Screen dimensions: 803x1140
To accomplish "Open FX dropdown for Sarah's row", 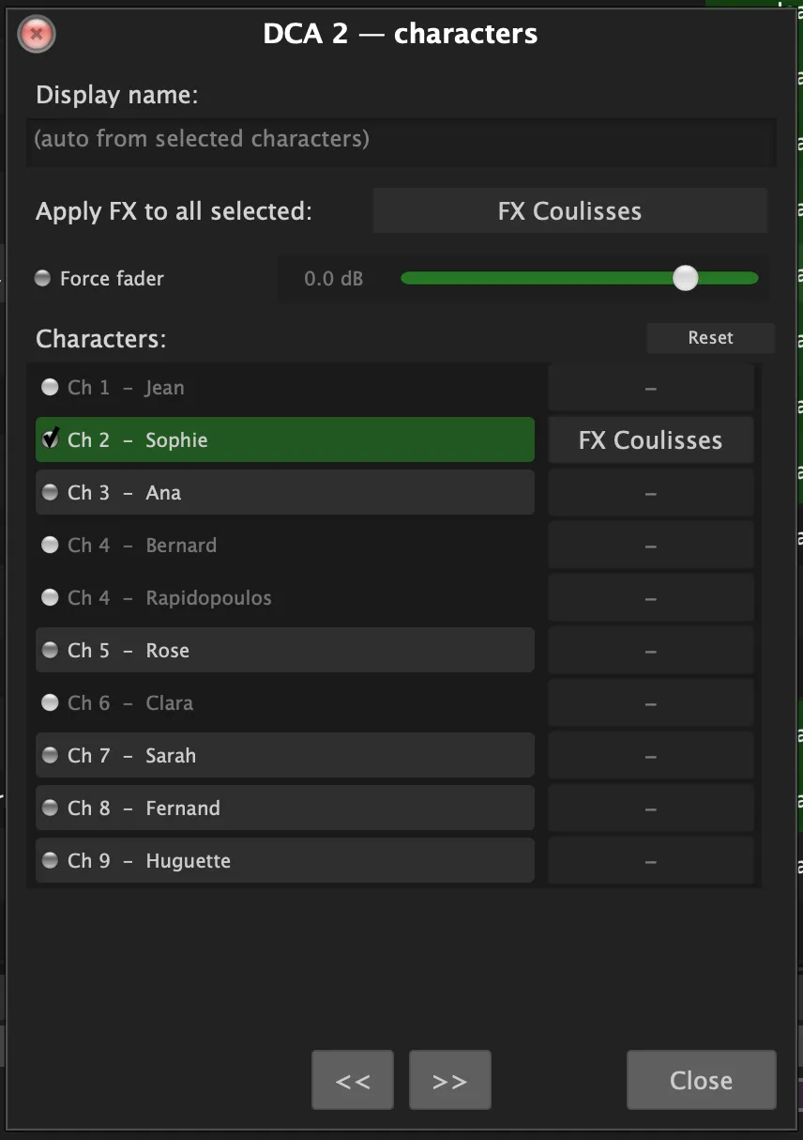I will pyautogui.click(x=650, y=756).
